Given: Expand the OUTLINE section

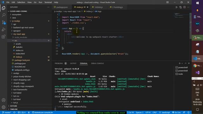Looking at the screenshot, I should (13, 106).
